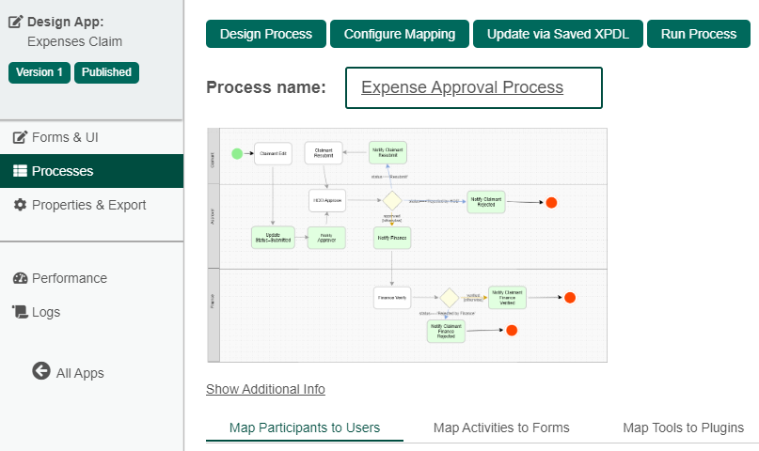
Task: Click the green start node in the diagram
Action: (x=237, y=152)
